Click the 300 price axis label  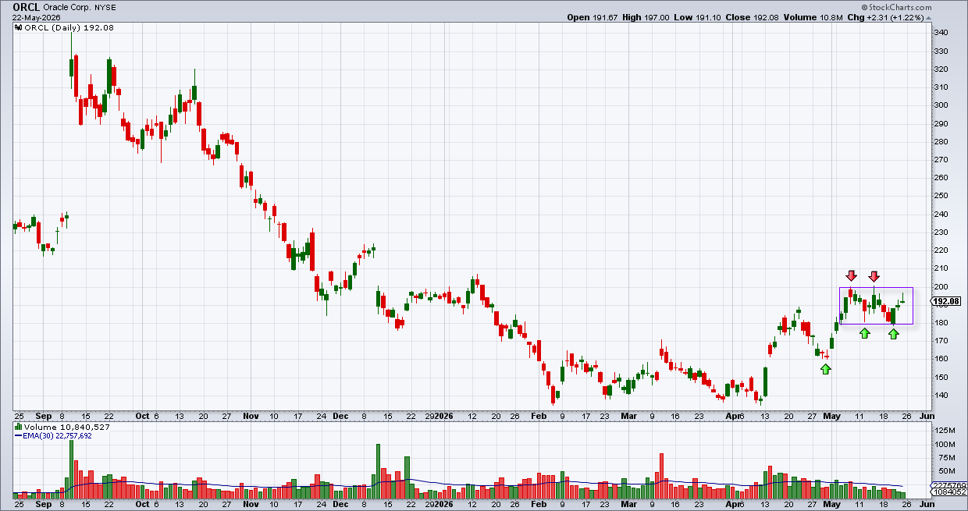tap(941, 105)
